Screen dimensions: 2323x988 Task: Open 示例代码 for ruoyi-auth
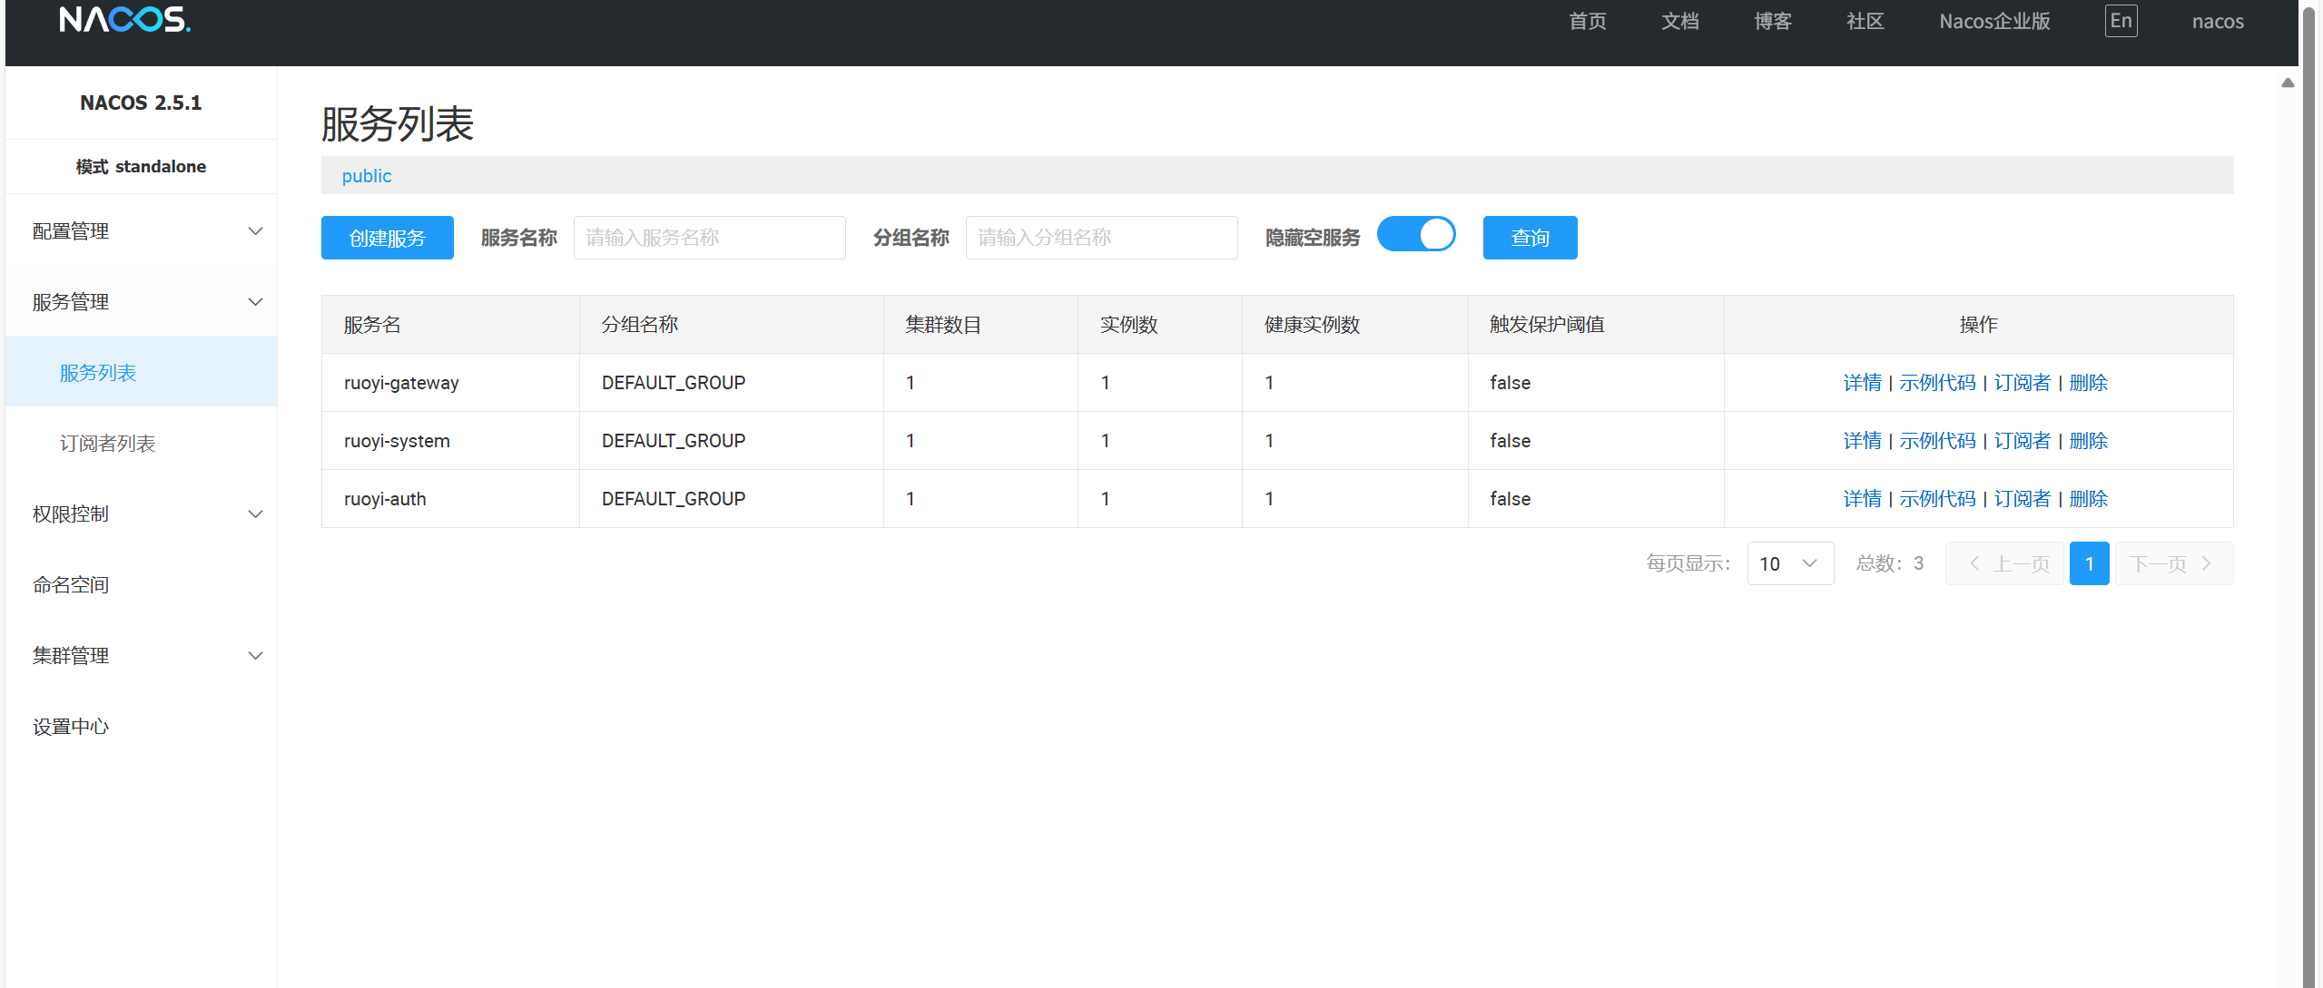(1938, 499)
